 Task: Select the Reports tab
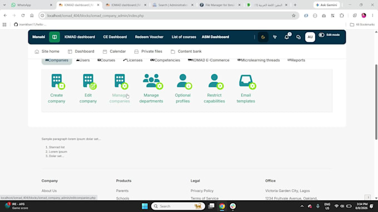click(296, 60)
